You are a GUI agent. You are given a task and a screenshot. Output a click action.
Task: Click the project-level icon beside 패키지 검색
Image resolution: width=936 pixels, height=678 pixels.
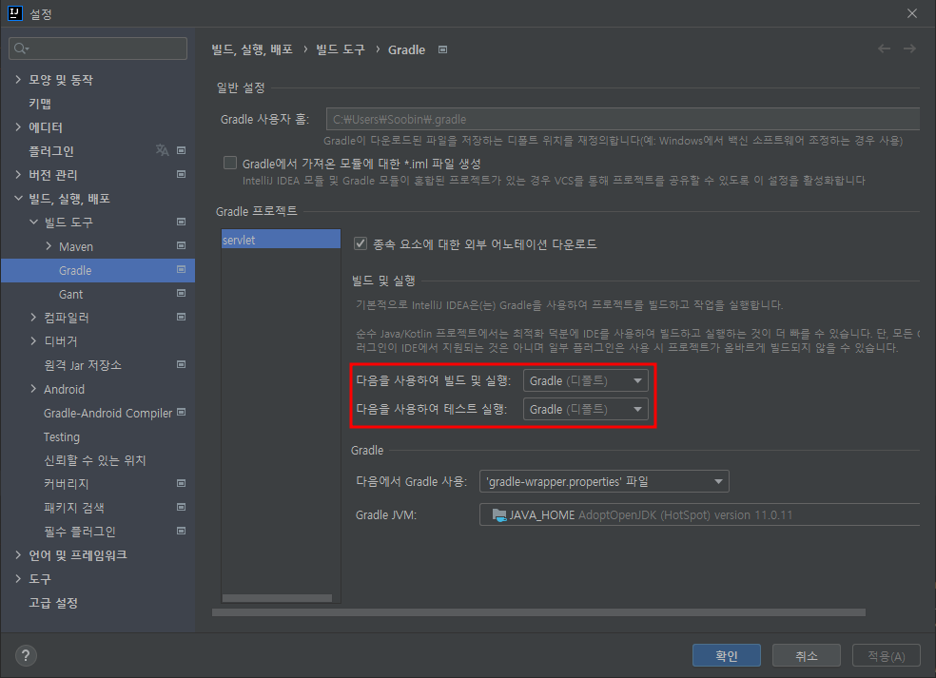click(x=182, y=507)
